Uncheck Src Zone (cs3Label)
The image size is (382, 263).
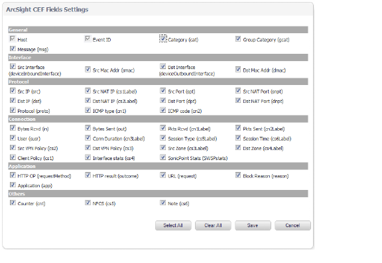tap(162, 147)
